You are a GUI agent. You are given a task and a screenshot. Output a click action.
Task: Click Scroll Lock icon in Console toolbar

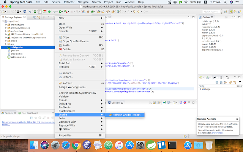155,103
